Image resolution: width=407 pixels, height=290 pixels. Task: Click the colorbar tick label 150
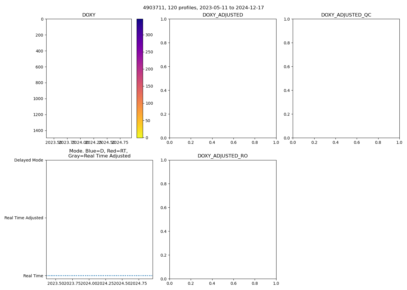click(149, 86)
